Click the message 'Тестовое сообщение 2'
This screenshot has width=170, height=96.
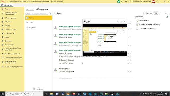(67, 71)
